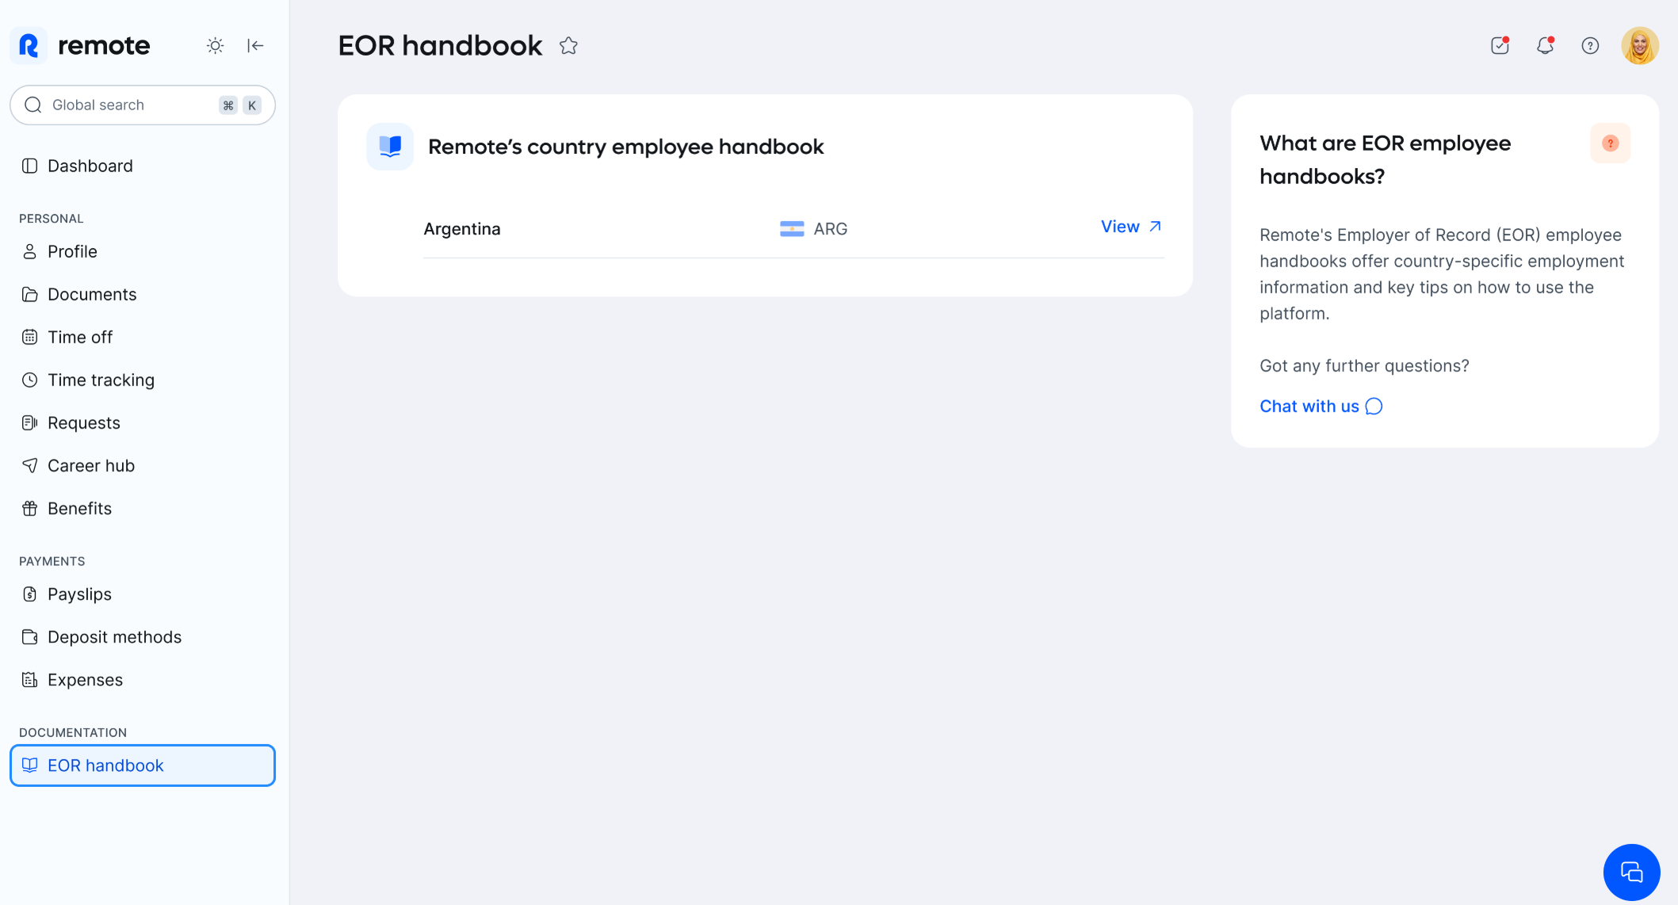Click the "What are EOR employee handbooks?" heading

[1385, 159]
